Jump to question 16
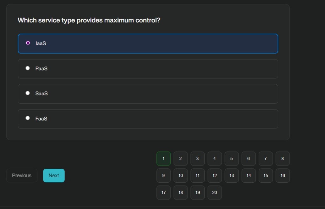The width and height of the screenshot is (325, 209). (x=282, y=175)
